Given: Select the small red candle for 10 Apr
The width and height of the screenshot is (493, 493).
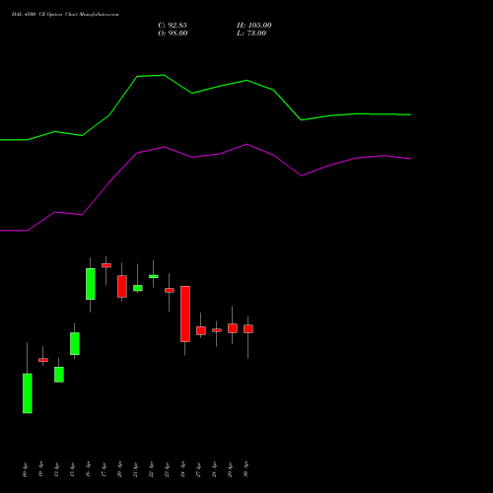Looking at the screenshot, I should pyautogui.click(x=43, y=360).
